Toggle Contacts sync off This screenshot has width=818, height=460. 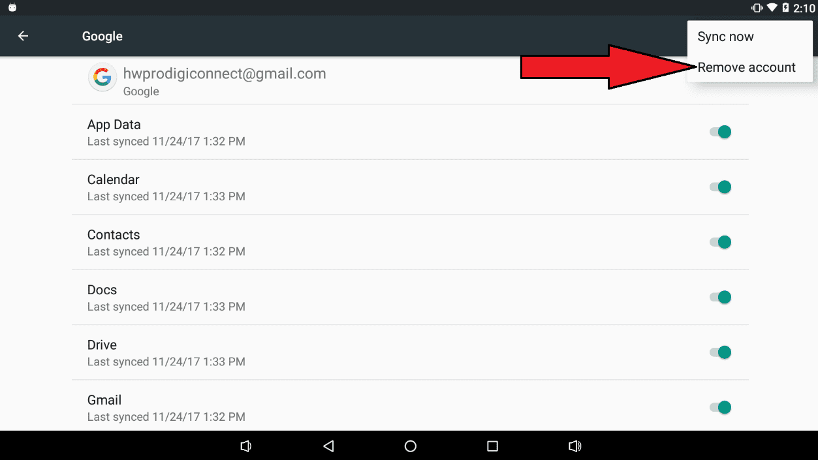point(720,242)
